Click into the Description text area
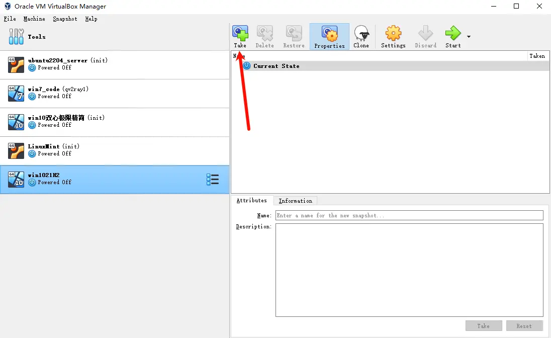Screen dimensions: 551x338 click(x=409, y=270)
